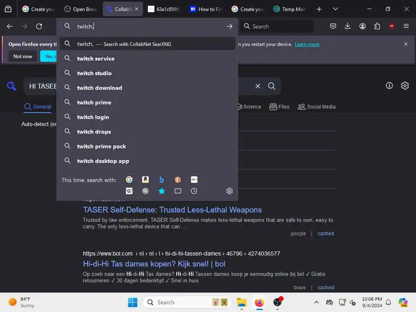The height and width of the screenshot is (312, 416).
Task: Dismiss the Firefox notification bar
Action: [406, 44]
